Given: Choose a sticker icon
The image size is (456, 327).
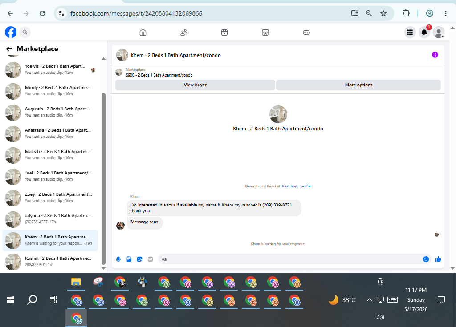Looking at the screenshot, I should click(x=139, y=259).
